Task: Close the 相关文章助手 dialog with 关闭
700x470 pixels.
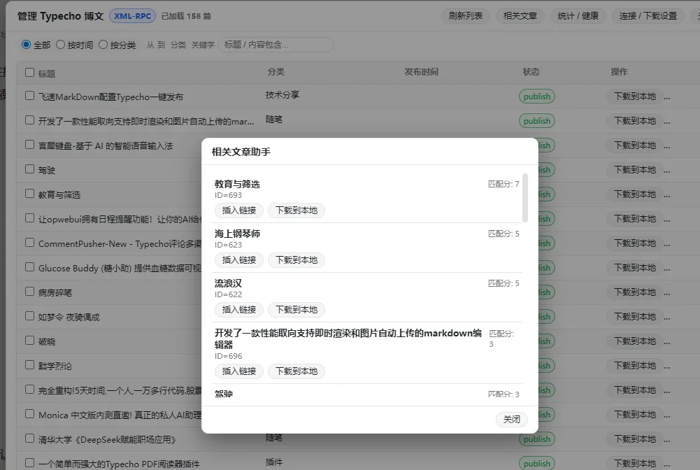Action: click(511, 420)
